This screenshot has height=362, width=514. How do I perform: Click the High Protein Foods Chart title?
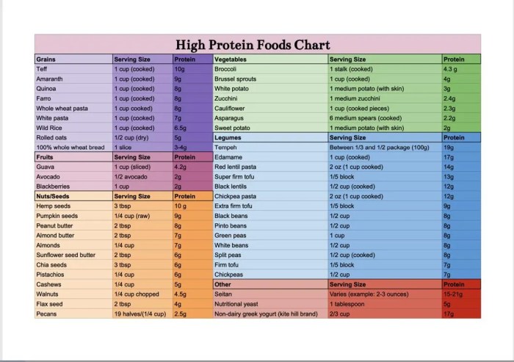(257, 44)
